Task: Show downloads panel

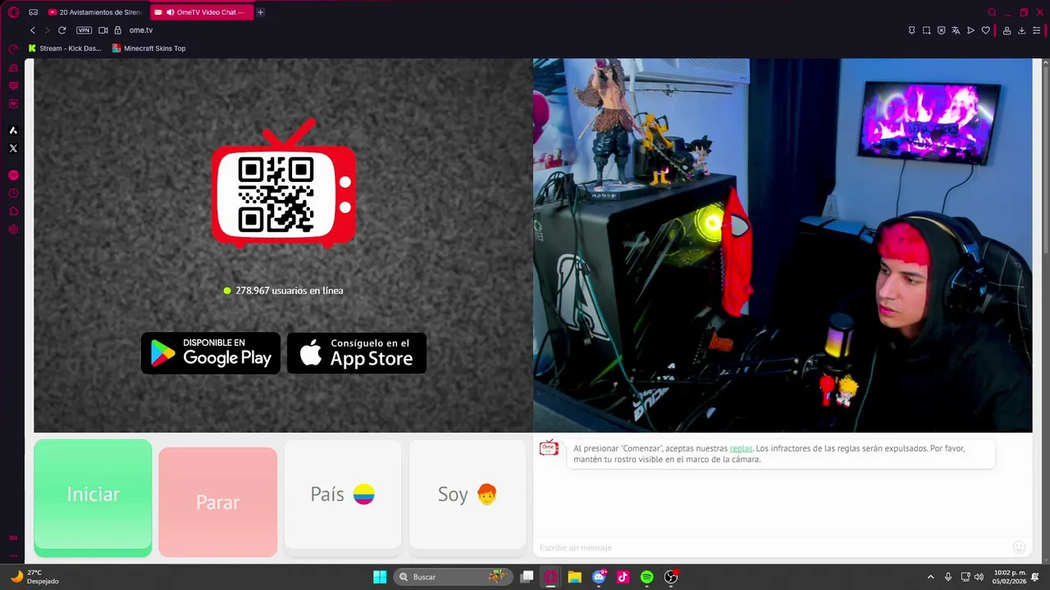Action: pos(1021,30)
